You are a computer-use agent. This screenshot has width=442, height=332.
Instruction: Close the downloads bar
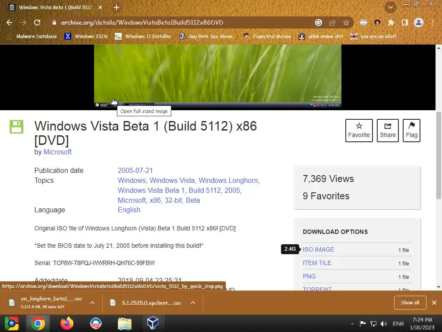point(434,303)
